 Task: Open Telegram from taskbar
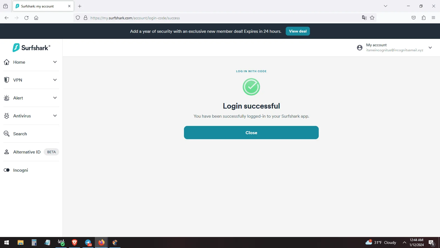88,242
